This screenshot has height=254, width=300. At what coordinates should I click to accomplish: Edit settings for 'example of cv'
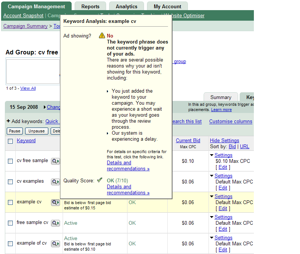click(x=223, y=250)
